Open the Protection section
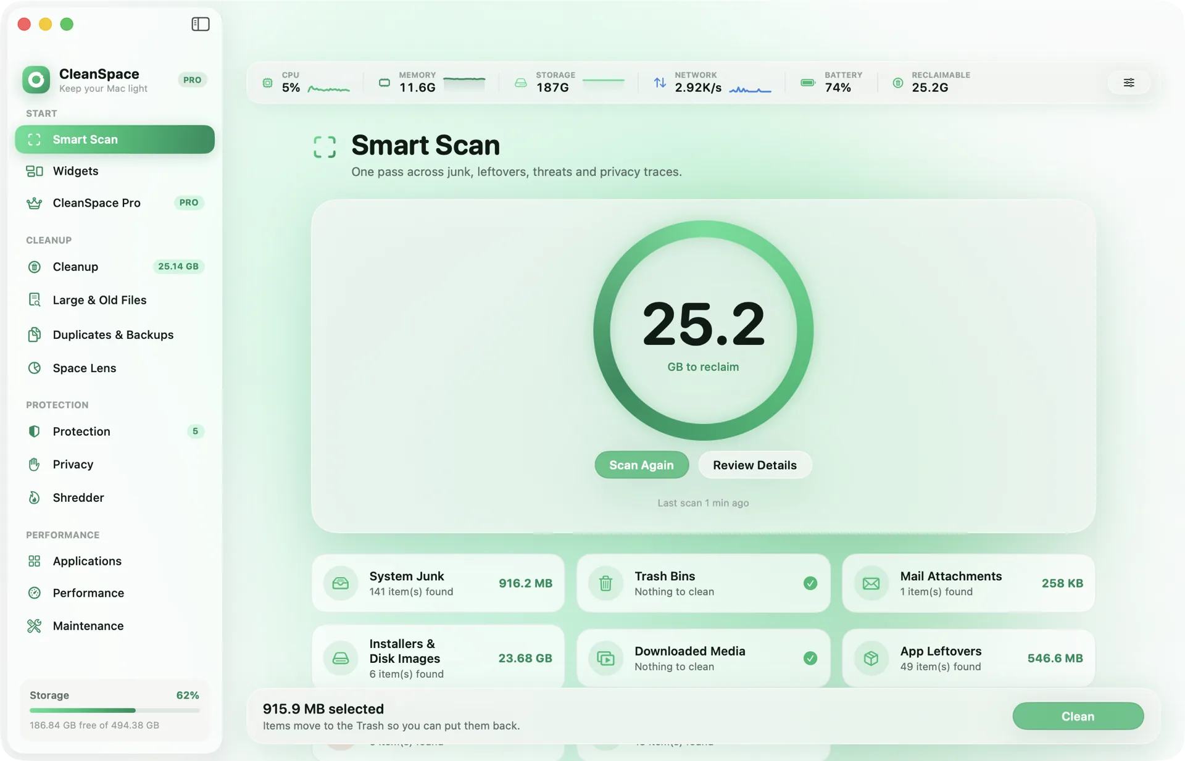The image size is (1185, 761). pos(115,431)
